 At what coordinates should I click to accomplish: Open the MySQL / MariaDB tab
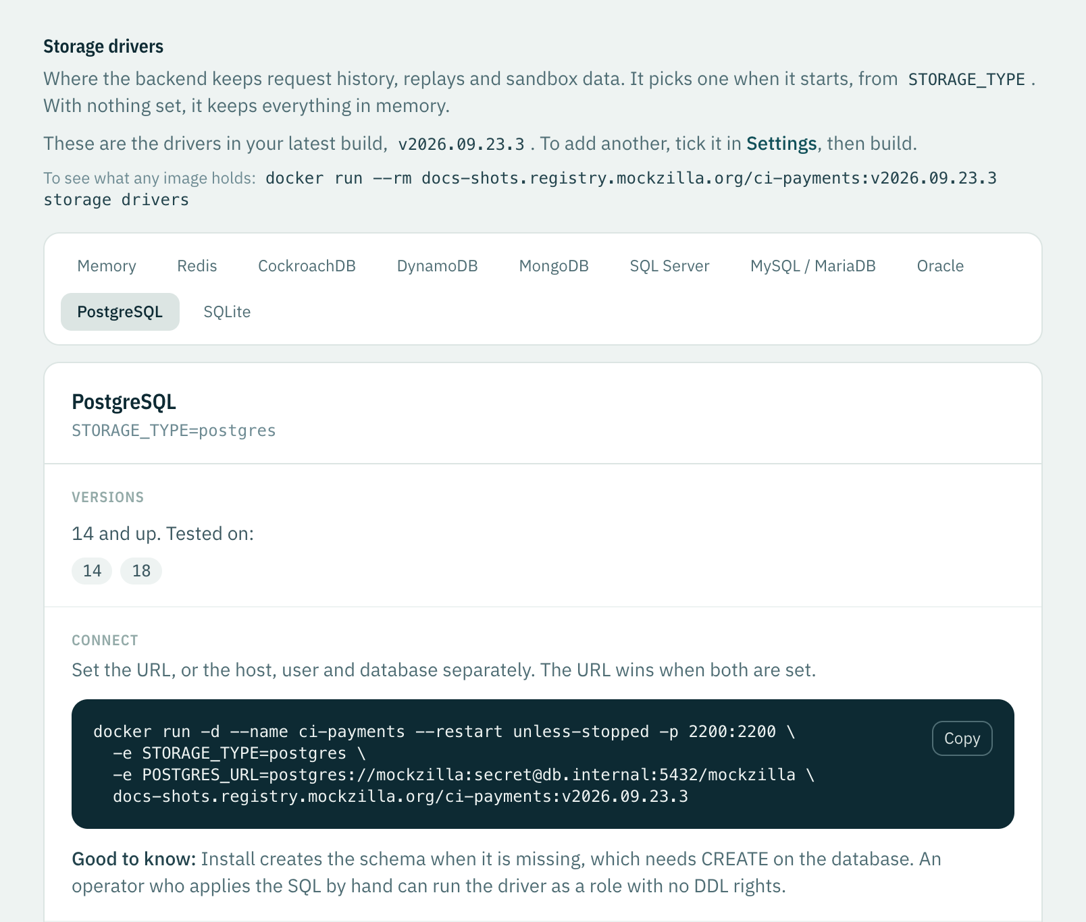point(813,266)
